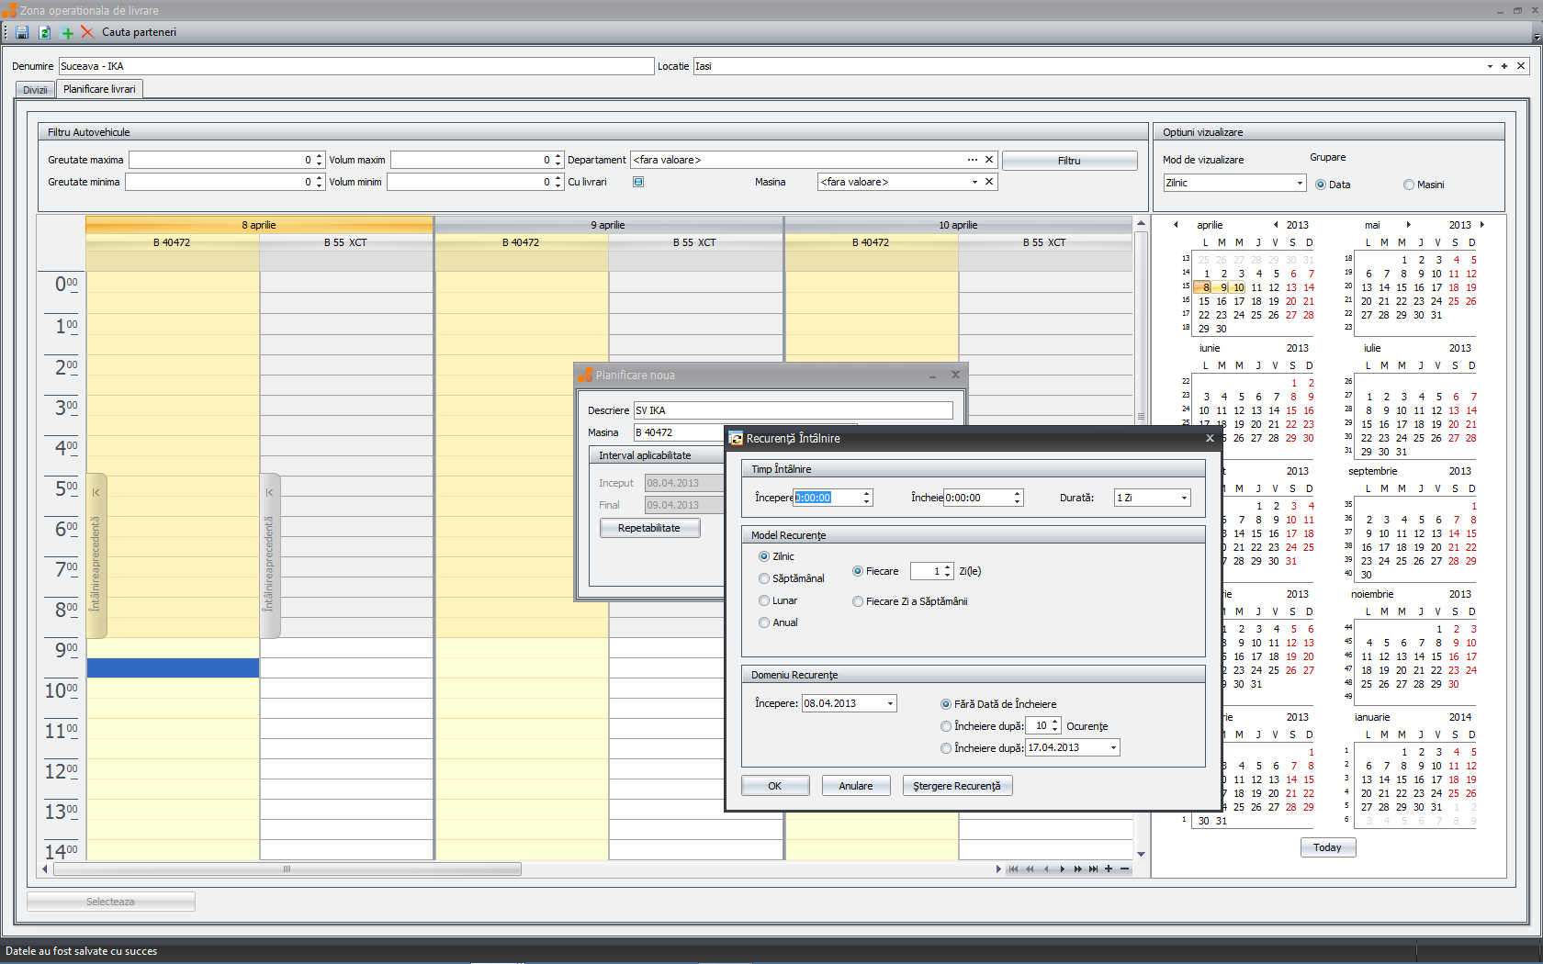The width and height of the screenshot is (1543, 964).
Task: Open the Durată dropdown
Action: pos(1184,498)
